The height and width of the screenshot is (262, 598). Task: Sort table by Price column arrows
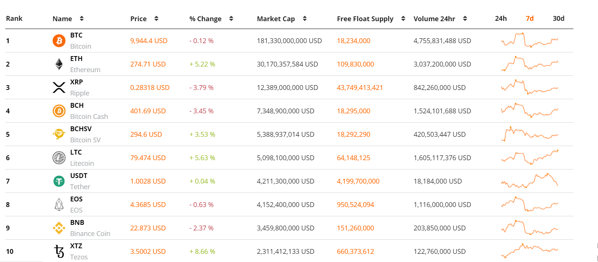click(156, 19)
